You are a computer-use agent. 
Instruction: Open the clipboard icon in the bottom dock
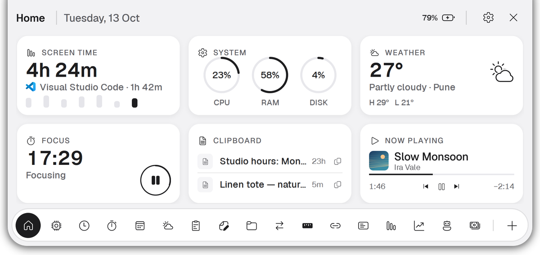coord(196,226)
